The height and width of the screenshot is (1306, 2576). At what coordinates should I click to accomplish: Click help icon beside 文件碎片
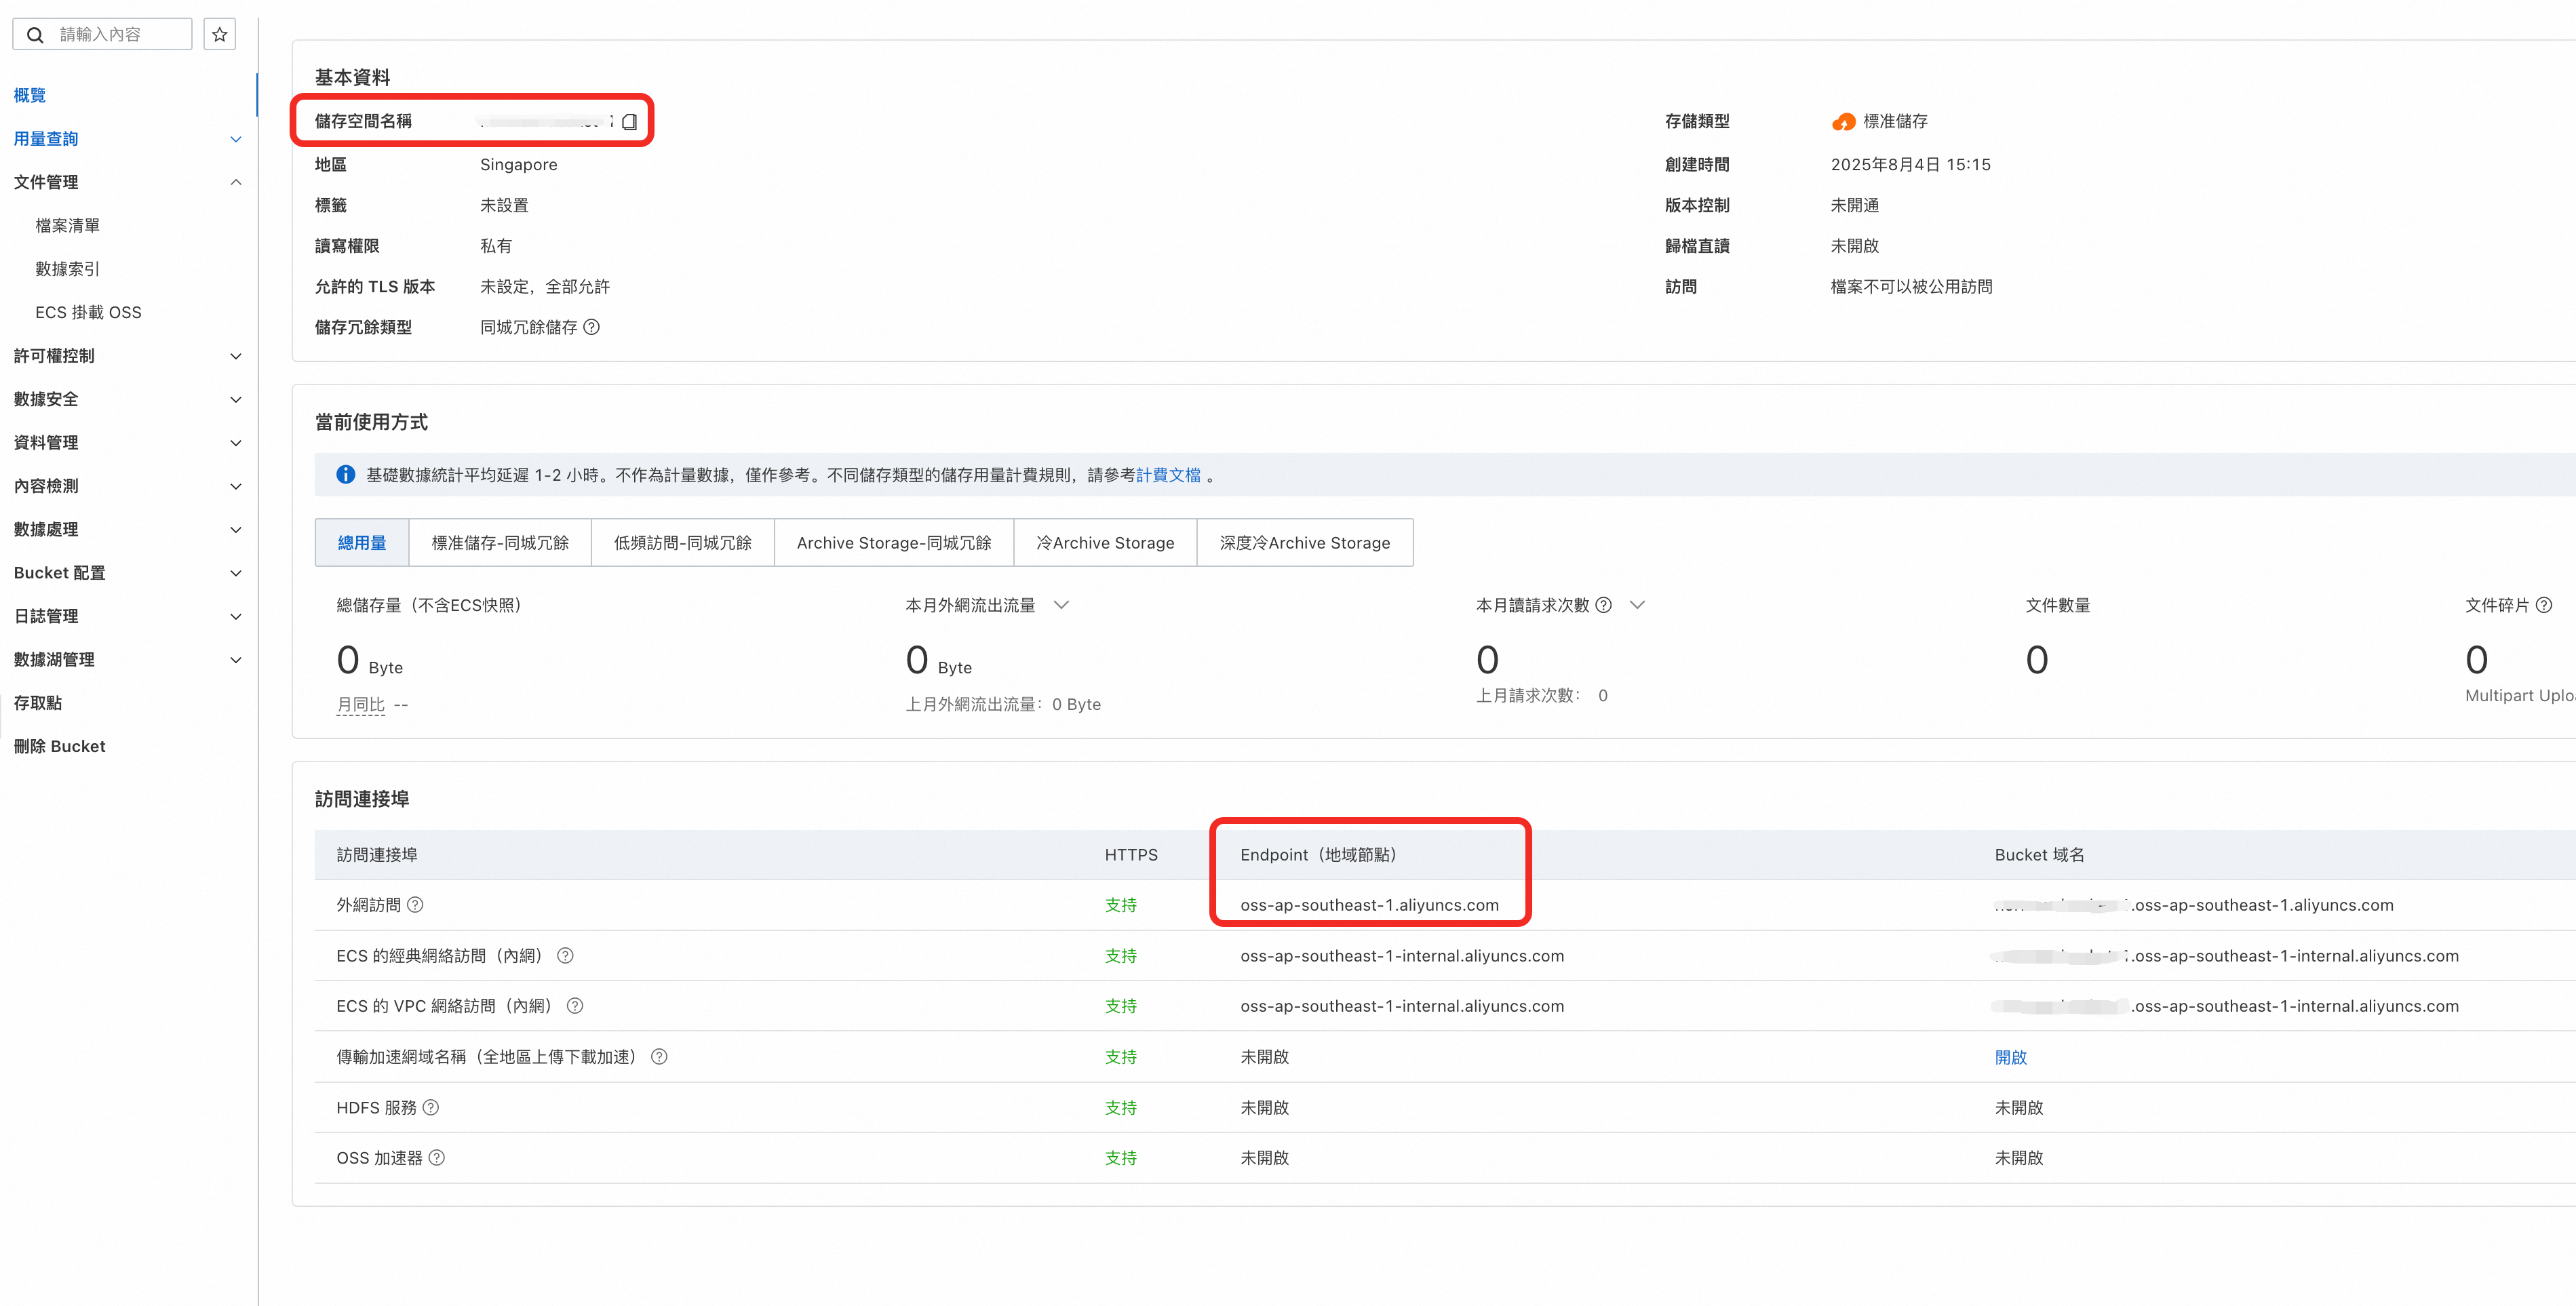pos(2544,605)
